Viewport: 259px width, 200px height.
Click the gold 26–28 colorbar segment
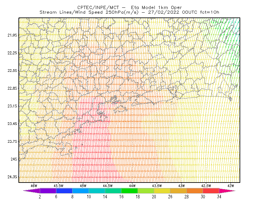pos(178,191)
